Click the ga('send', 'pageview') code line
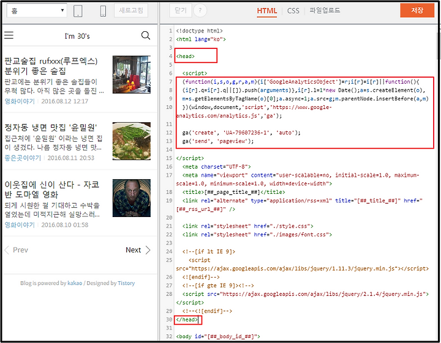The width and height of the screenshot is (441, 343). tap(218, 141)
